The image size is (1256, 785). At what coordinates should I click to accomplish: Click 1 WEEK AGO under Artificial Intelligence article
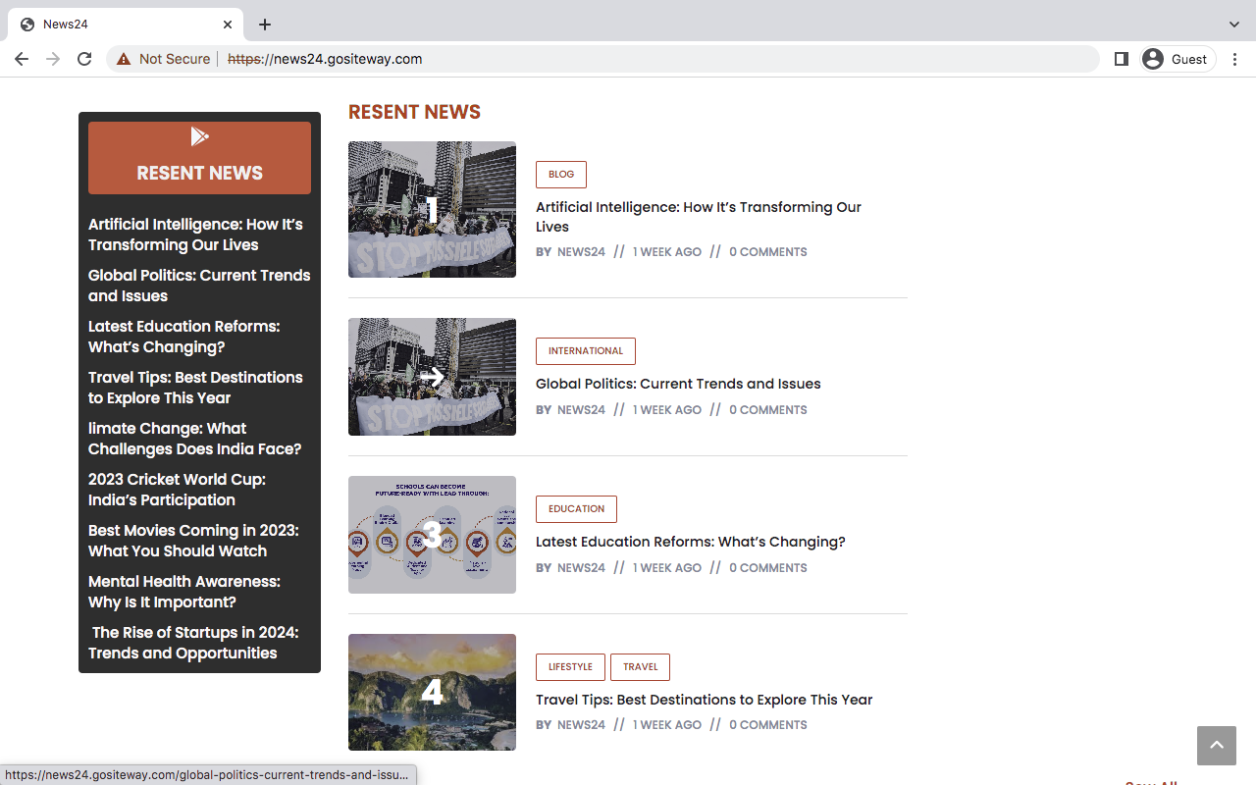tap(667, 252)
